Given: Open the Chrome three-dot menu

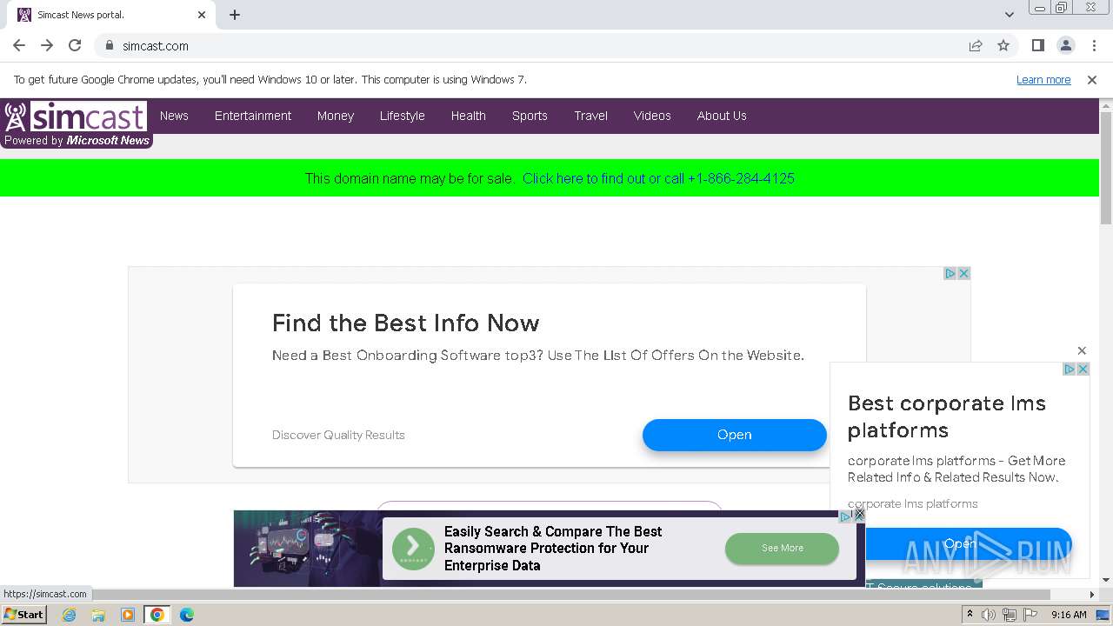Looking at the screenshot, I should click(x=1093, y=45).
